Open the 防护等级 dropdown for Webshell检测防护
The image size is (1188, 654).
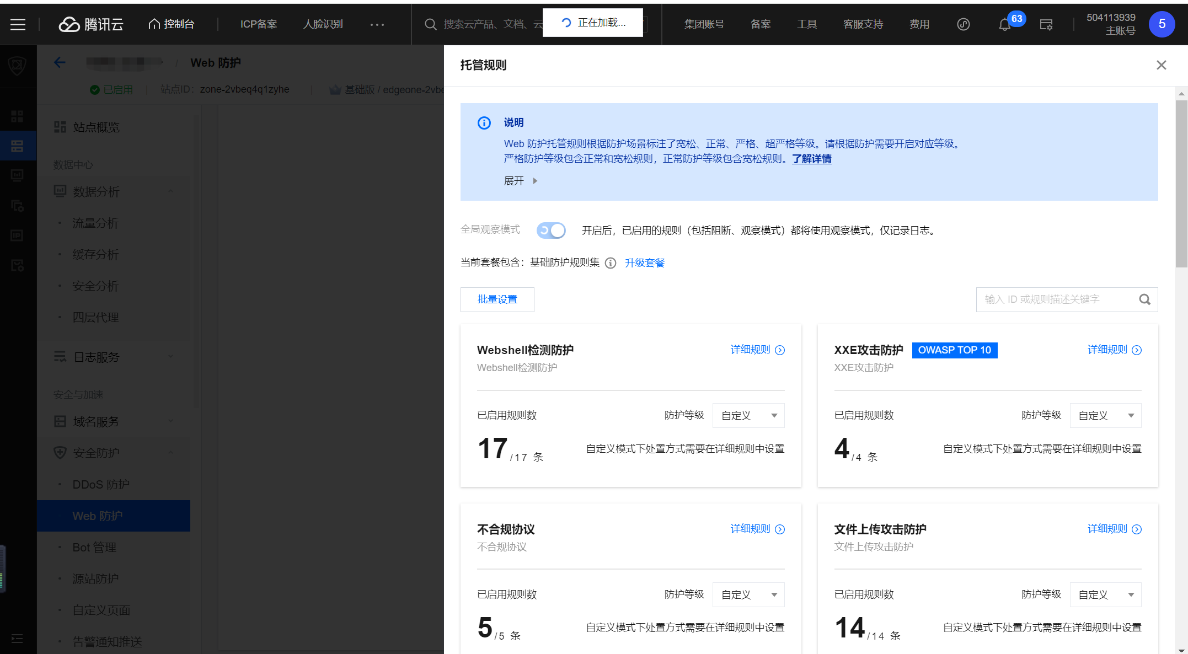point(748,415)
